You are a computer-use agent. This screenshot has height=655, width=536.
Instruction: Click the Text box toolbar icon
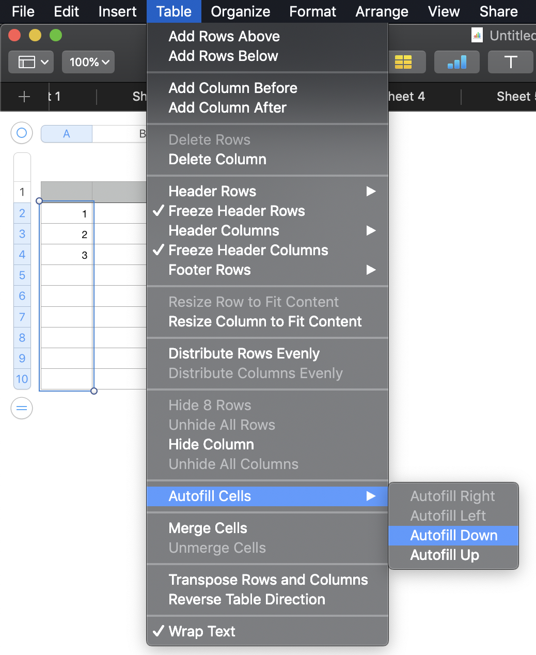(510, 62)
